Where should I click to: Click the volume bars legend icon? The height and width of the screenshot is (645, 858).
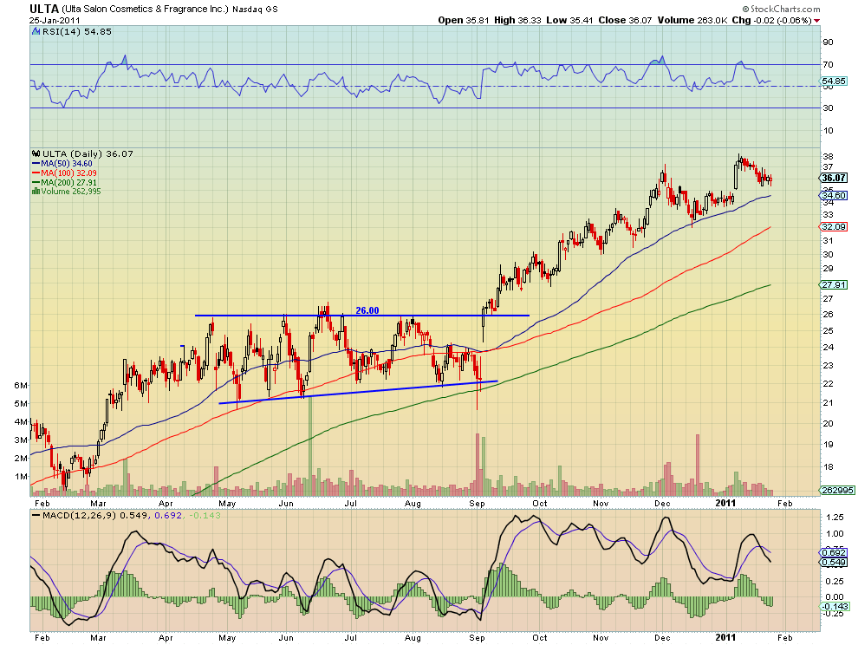click(x=36, y=191)
